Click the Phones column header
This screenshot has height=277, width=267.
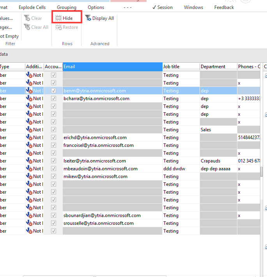pos(249,67)
